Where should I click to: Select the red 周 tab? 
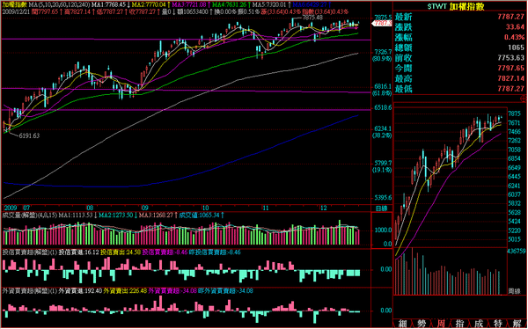441,324
